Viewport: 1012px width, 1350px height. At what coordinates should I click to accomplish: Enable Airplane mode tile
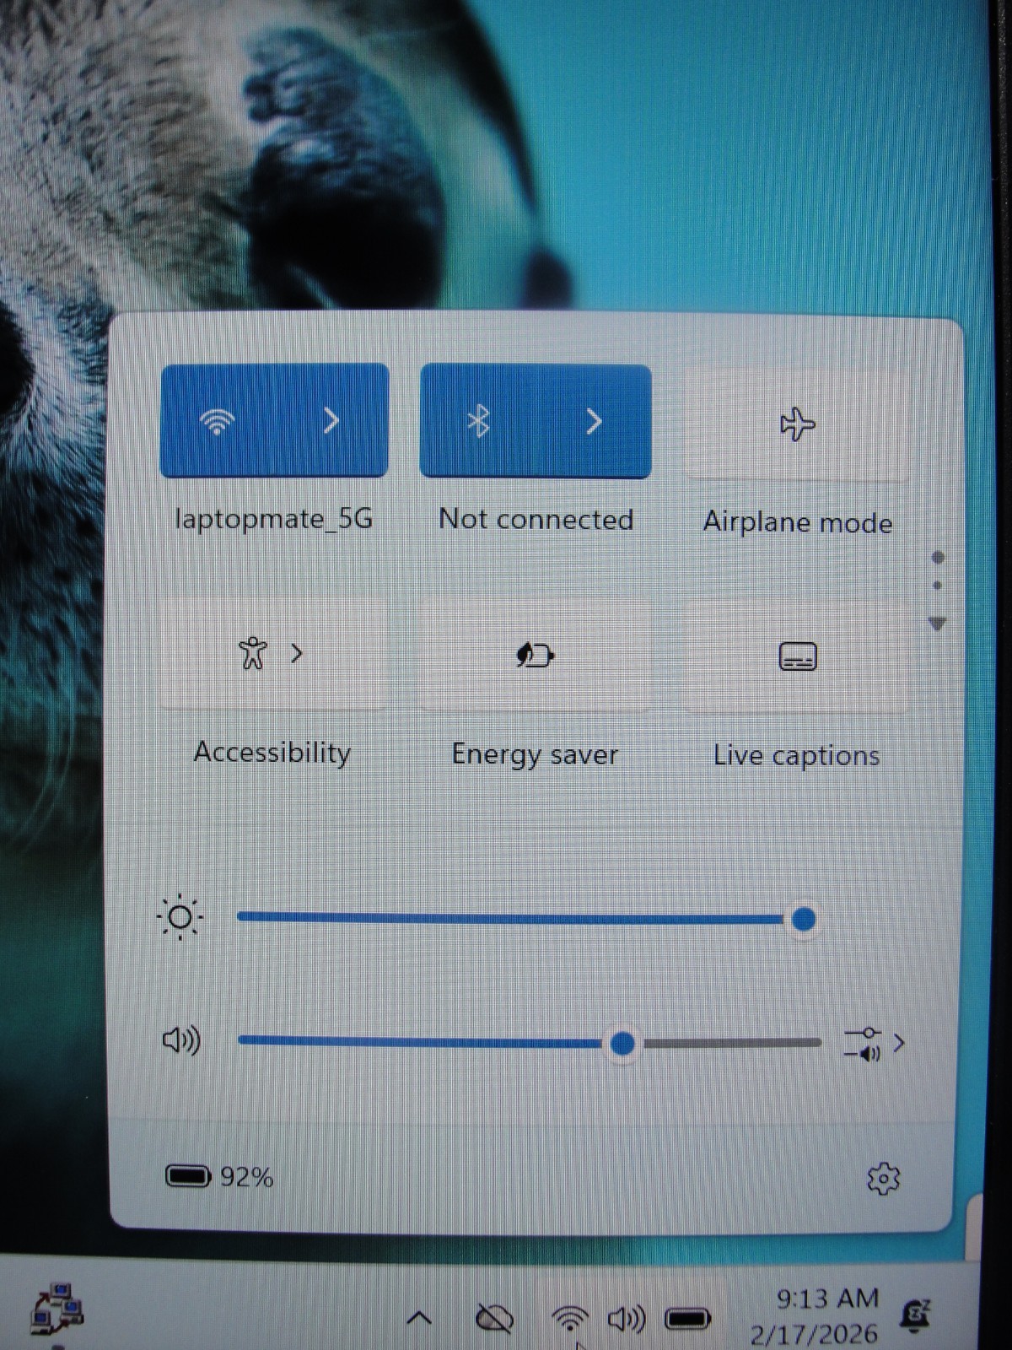(797, 424)
